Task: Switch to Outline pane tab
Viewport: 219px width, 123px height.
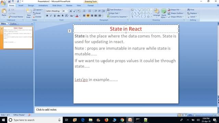Action: coord(13,24)
